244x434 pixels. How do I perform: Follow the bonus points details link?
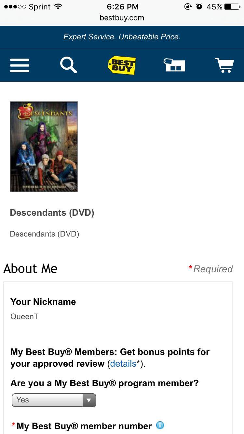(x=123, y=363)
